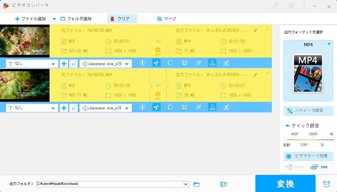Select the rotate tool for PA190755.MOV
337x192 pixels.
click(x=170, y=107)
